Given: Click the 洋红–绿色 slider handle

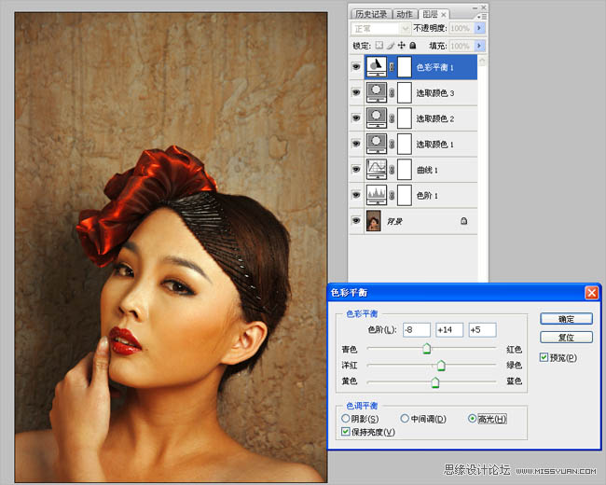Looking at the screenshot, I should coord(441,366).
